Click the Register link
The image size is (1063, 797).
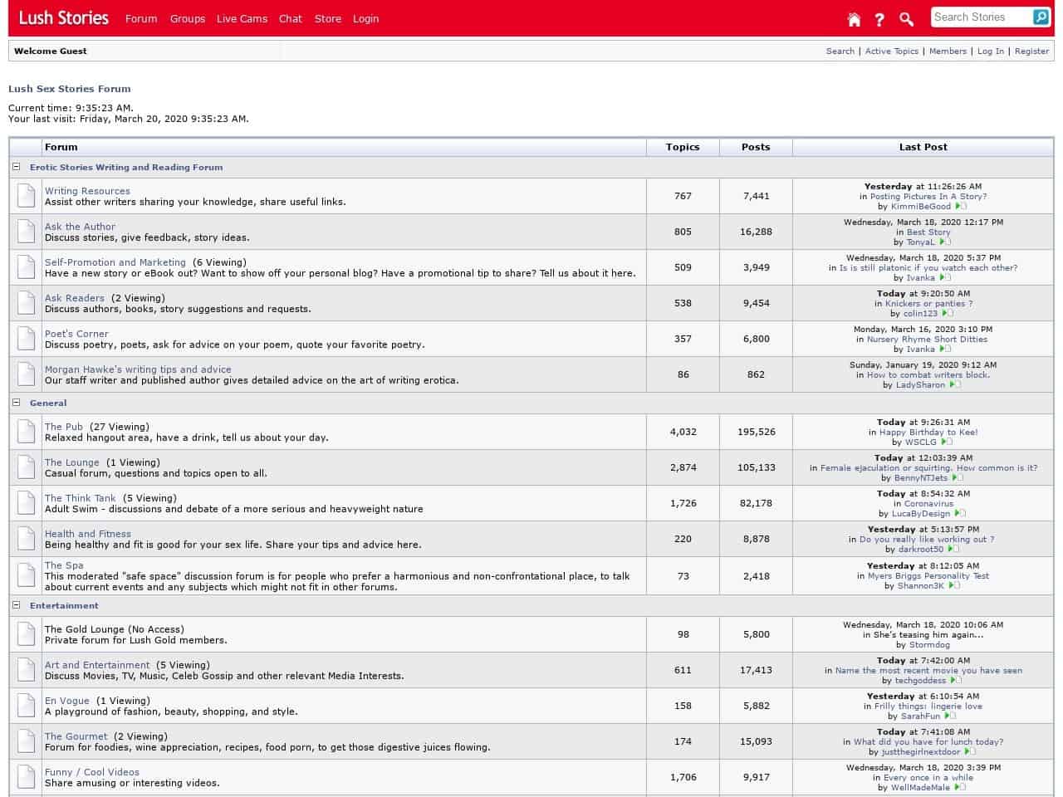tap(1031, 51)
